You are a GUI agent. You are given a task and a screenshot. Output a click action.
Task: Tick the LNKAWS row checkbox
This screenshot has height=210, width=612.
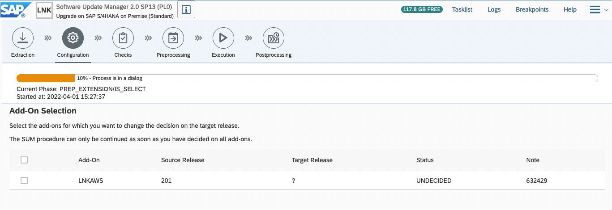(24, 181)
